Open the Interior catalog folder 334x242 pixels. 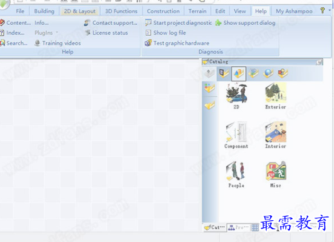click(275, 135)
